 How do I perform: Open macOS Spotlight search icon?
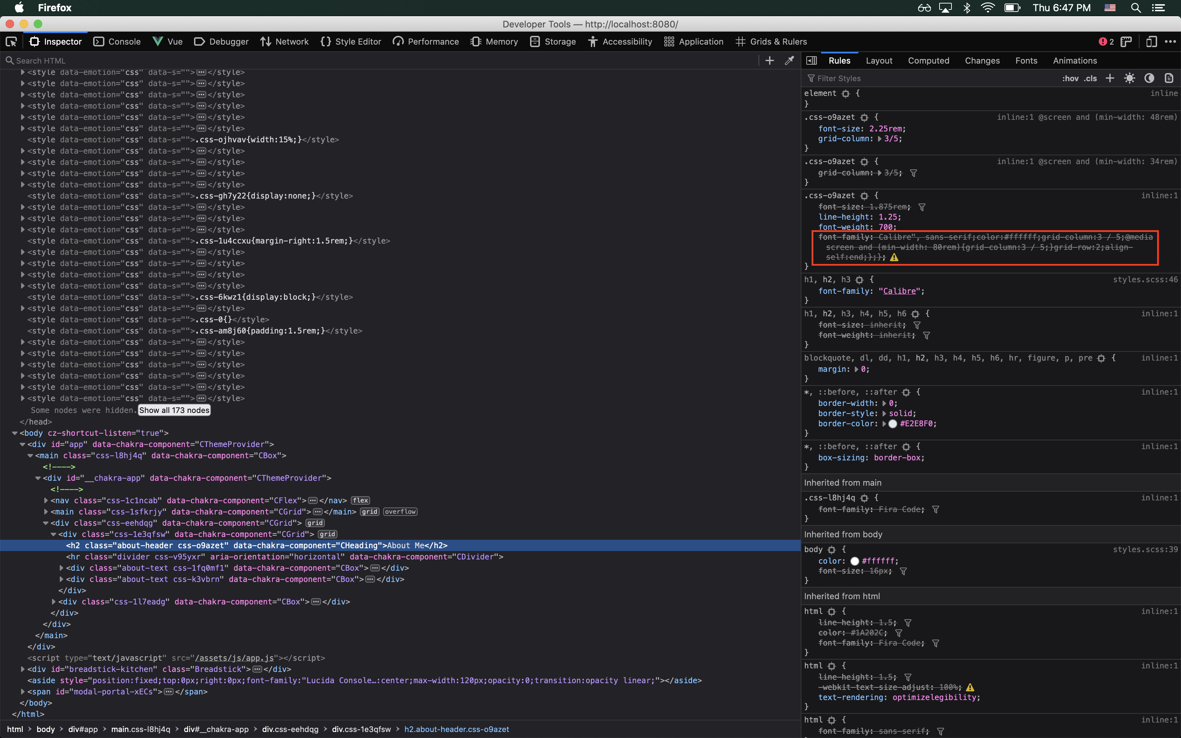click(x=1136, y=8)
